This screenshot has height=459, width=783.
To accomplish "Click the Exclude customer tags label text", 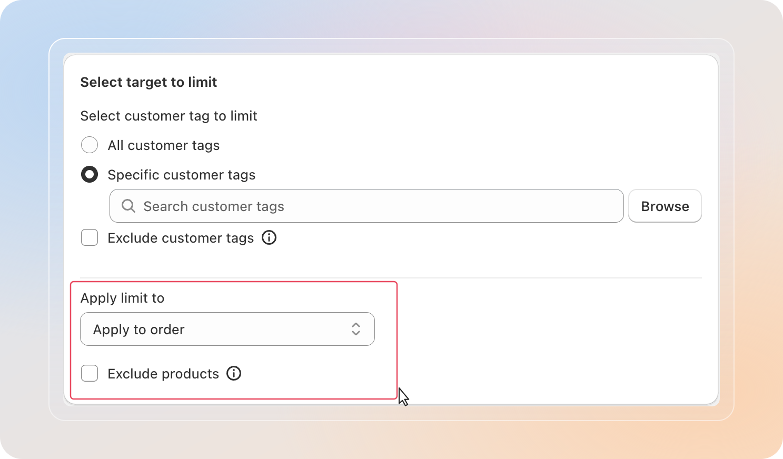I will (x=181, y=238).
